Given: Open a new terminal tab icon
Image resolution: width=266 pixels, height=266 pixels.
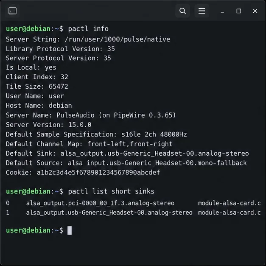Looking at the screenshot, I should pos(12,11).
